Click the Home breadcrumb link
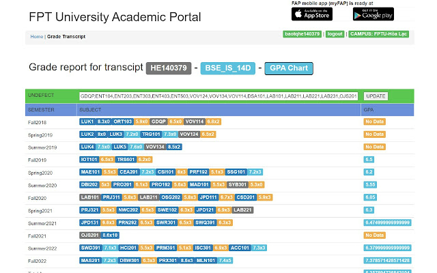 [37, 36]
